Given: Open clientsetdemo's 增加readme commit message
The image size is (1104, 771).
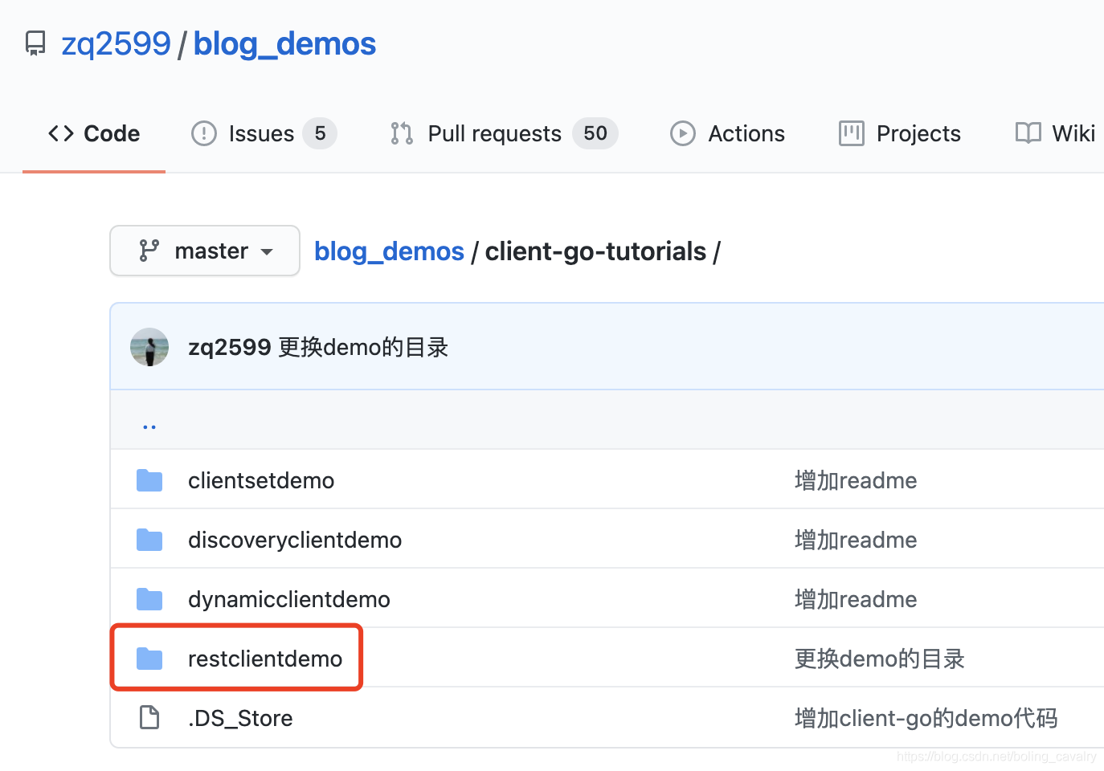Looking at the screenshot, I should pos(856,480).
